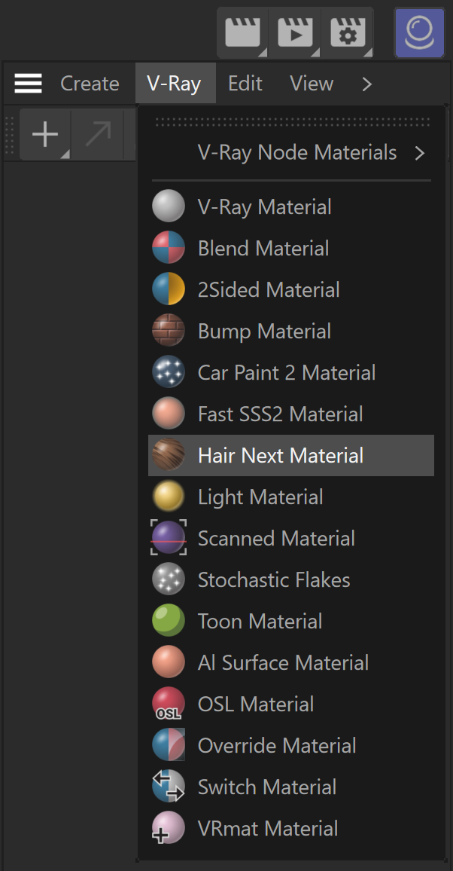
Task: Select the Car Paint 2 Material icon
Action: point(169,372)
